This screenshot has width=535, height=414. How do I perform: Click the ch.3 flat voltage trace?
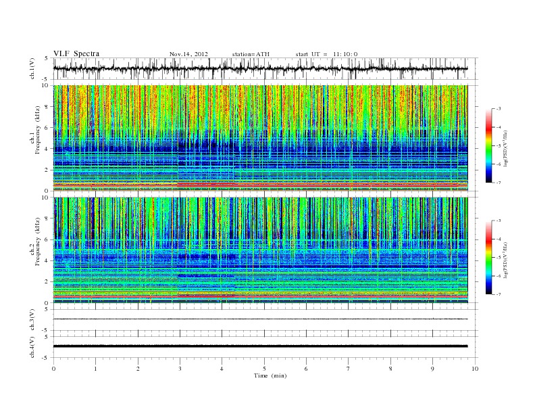point(260,319)
